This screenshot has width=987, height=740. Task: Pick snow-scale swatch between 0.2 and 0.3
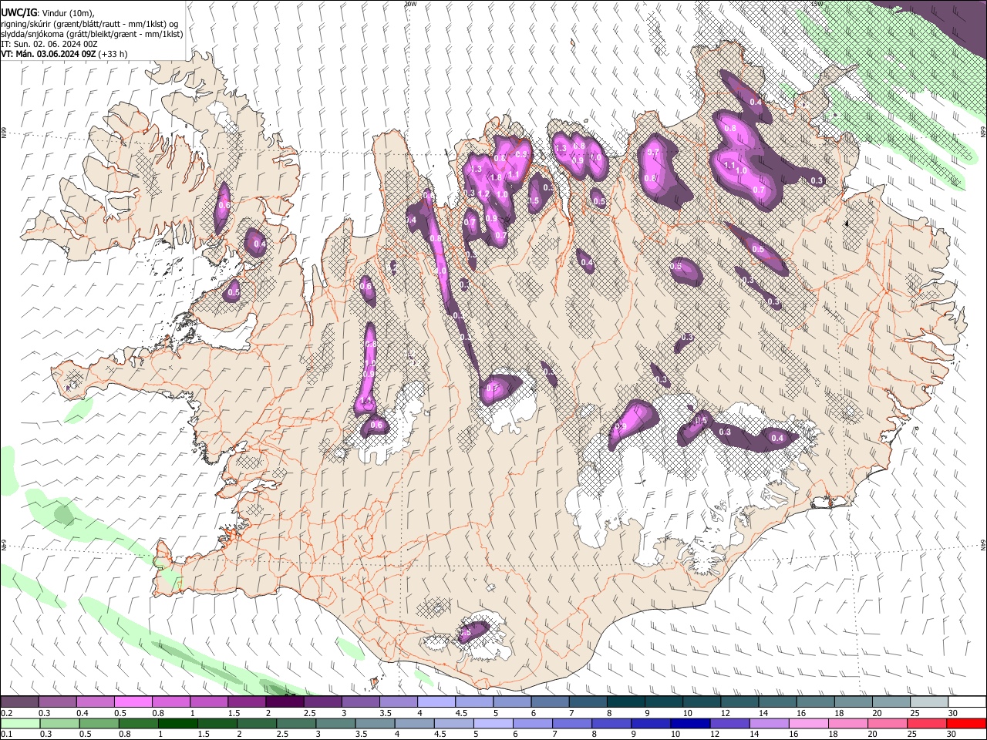tap(19, 702)
